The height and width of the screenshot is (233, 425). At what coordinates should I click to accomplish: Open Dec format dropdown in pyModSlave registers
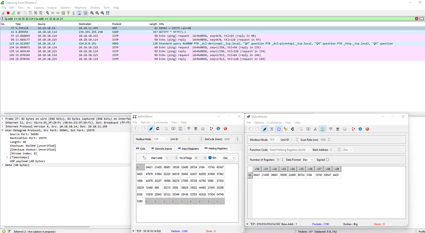pos(229,158)
